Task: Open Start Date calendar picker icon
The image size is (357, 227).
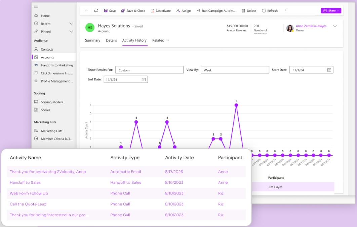Action: (329, 70)
